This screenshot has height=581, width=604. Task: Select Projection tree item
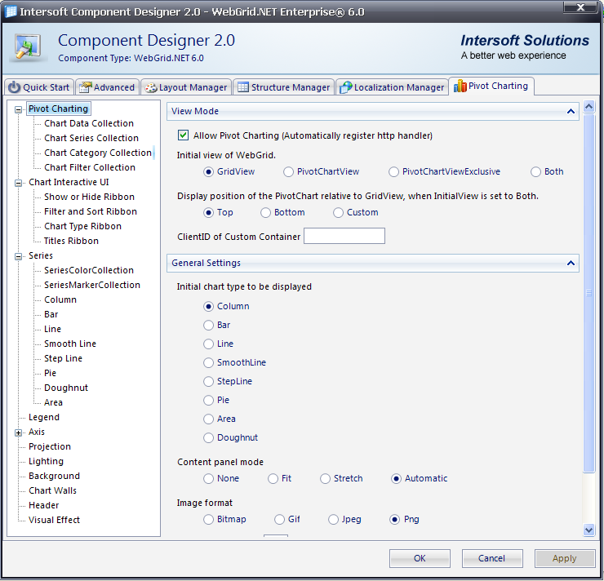(50, 446)
